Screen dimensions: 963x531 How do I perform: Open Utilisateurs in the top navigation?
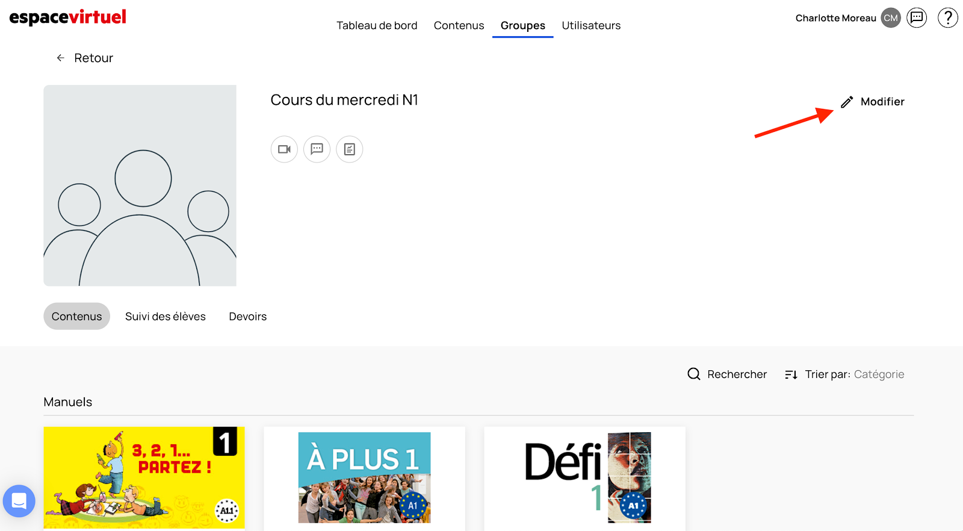pyautogui.click(x=591, y=25)
